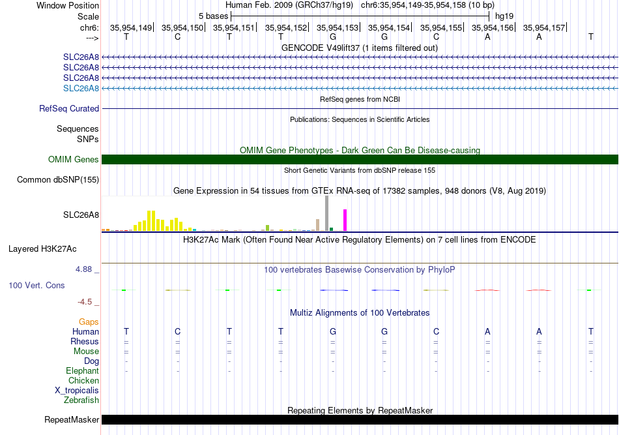
Task: Click the 5 bases scale text
Action: click(x=213, y=16)
